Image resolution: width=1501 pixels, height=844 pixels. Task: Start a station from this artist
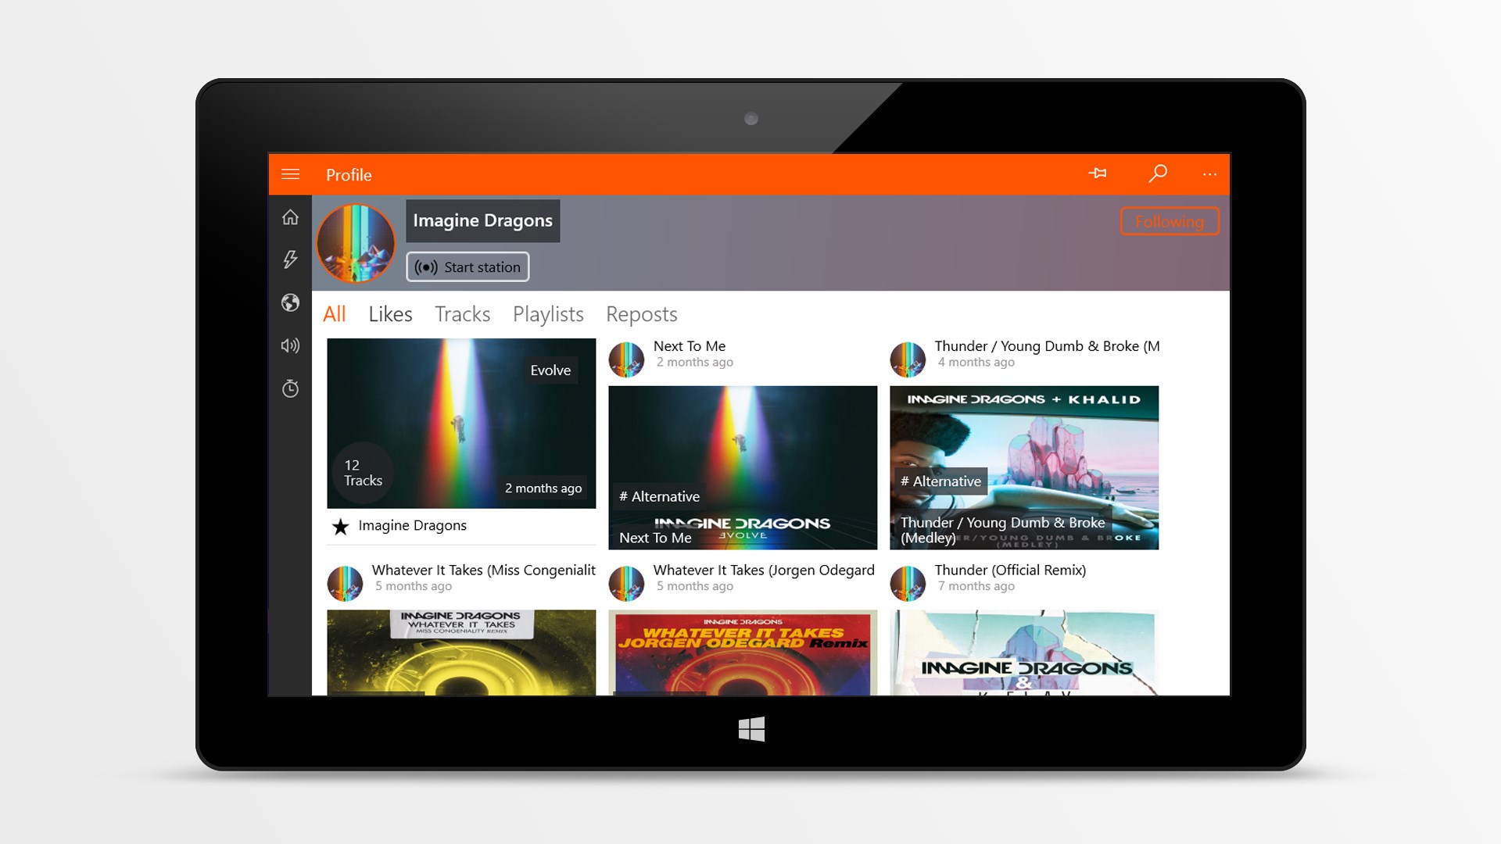pos(467,266)
